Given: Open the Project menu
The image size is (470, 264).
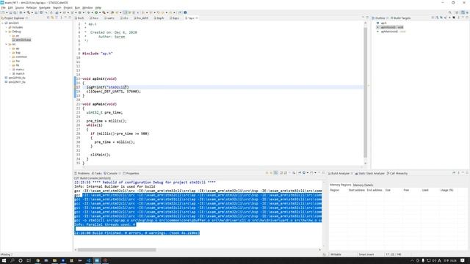Looking at the screenshot, I should pyautogui.click(x=68, y=7).
